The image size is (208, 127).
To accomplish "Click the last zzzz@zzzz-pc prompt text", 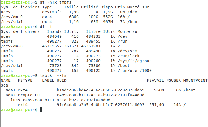I will 15,110.
